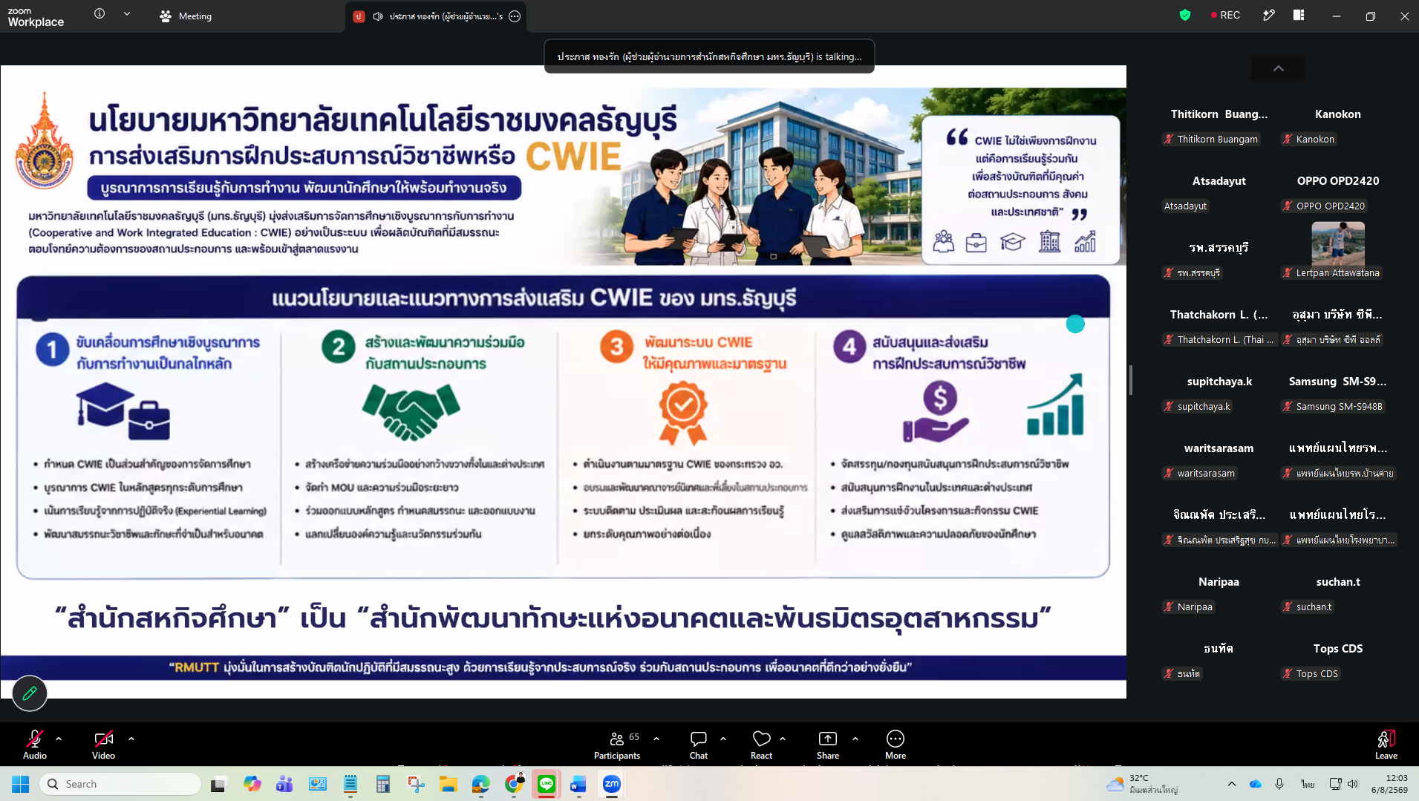Screen dimensions: 1419x801
Task: Click the muted mic icon beside OPPO OPD2420
Action: (1288, 206)
